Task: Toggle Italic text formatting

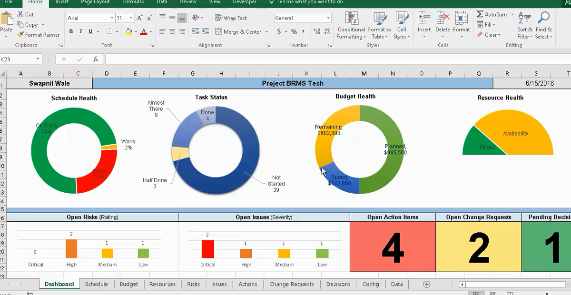Action: pos(81,32)
